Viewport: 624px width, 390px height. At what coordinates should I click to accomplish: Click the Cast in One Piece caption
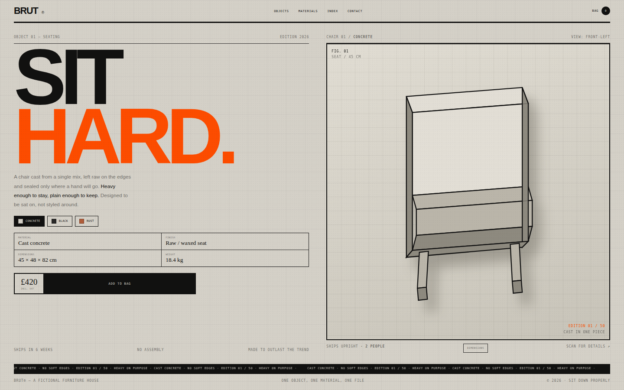pos(584,332)
